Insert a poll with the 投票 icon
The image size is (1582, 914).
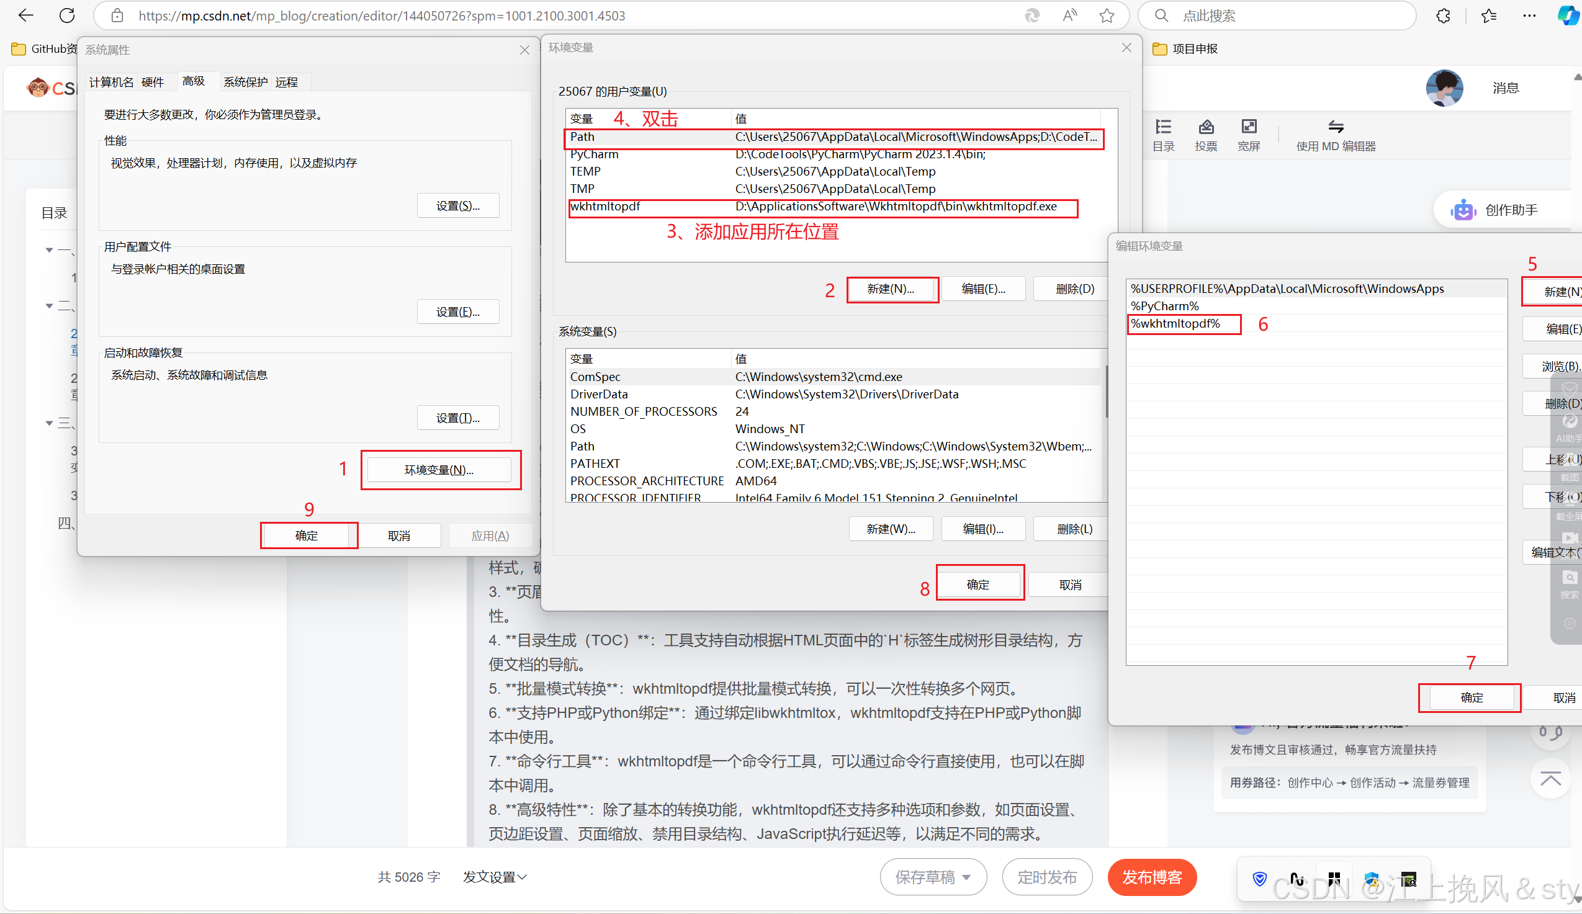click(x=1206, y=135)
